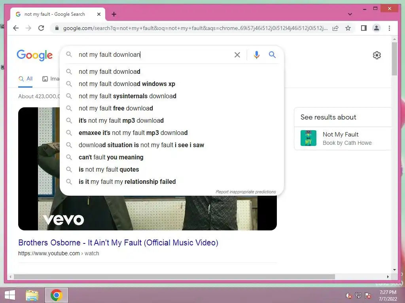Share this page icon in address bar
The width and height of the screenshot is (405, 303).
pos(335,28)
